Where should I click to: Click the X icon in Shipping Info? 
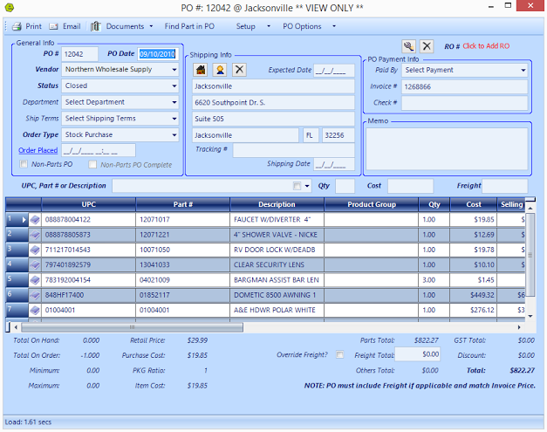(239, 70)
